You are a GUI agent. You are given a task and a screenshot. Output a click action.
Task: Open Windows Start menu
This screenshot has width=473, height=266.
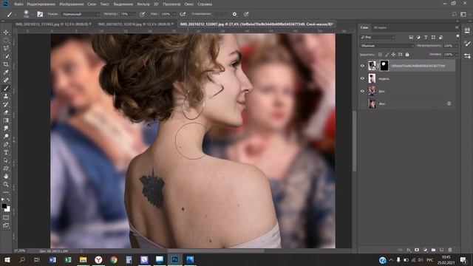coord(7,259)
